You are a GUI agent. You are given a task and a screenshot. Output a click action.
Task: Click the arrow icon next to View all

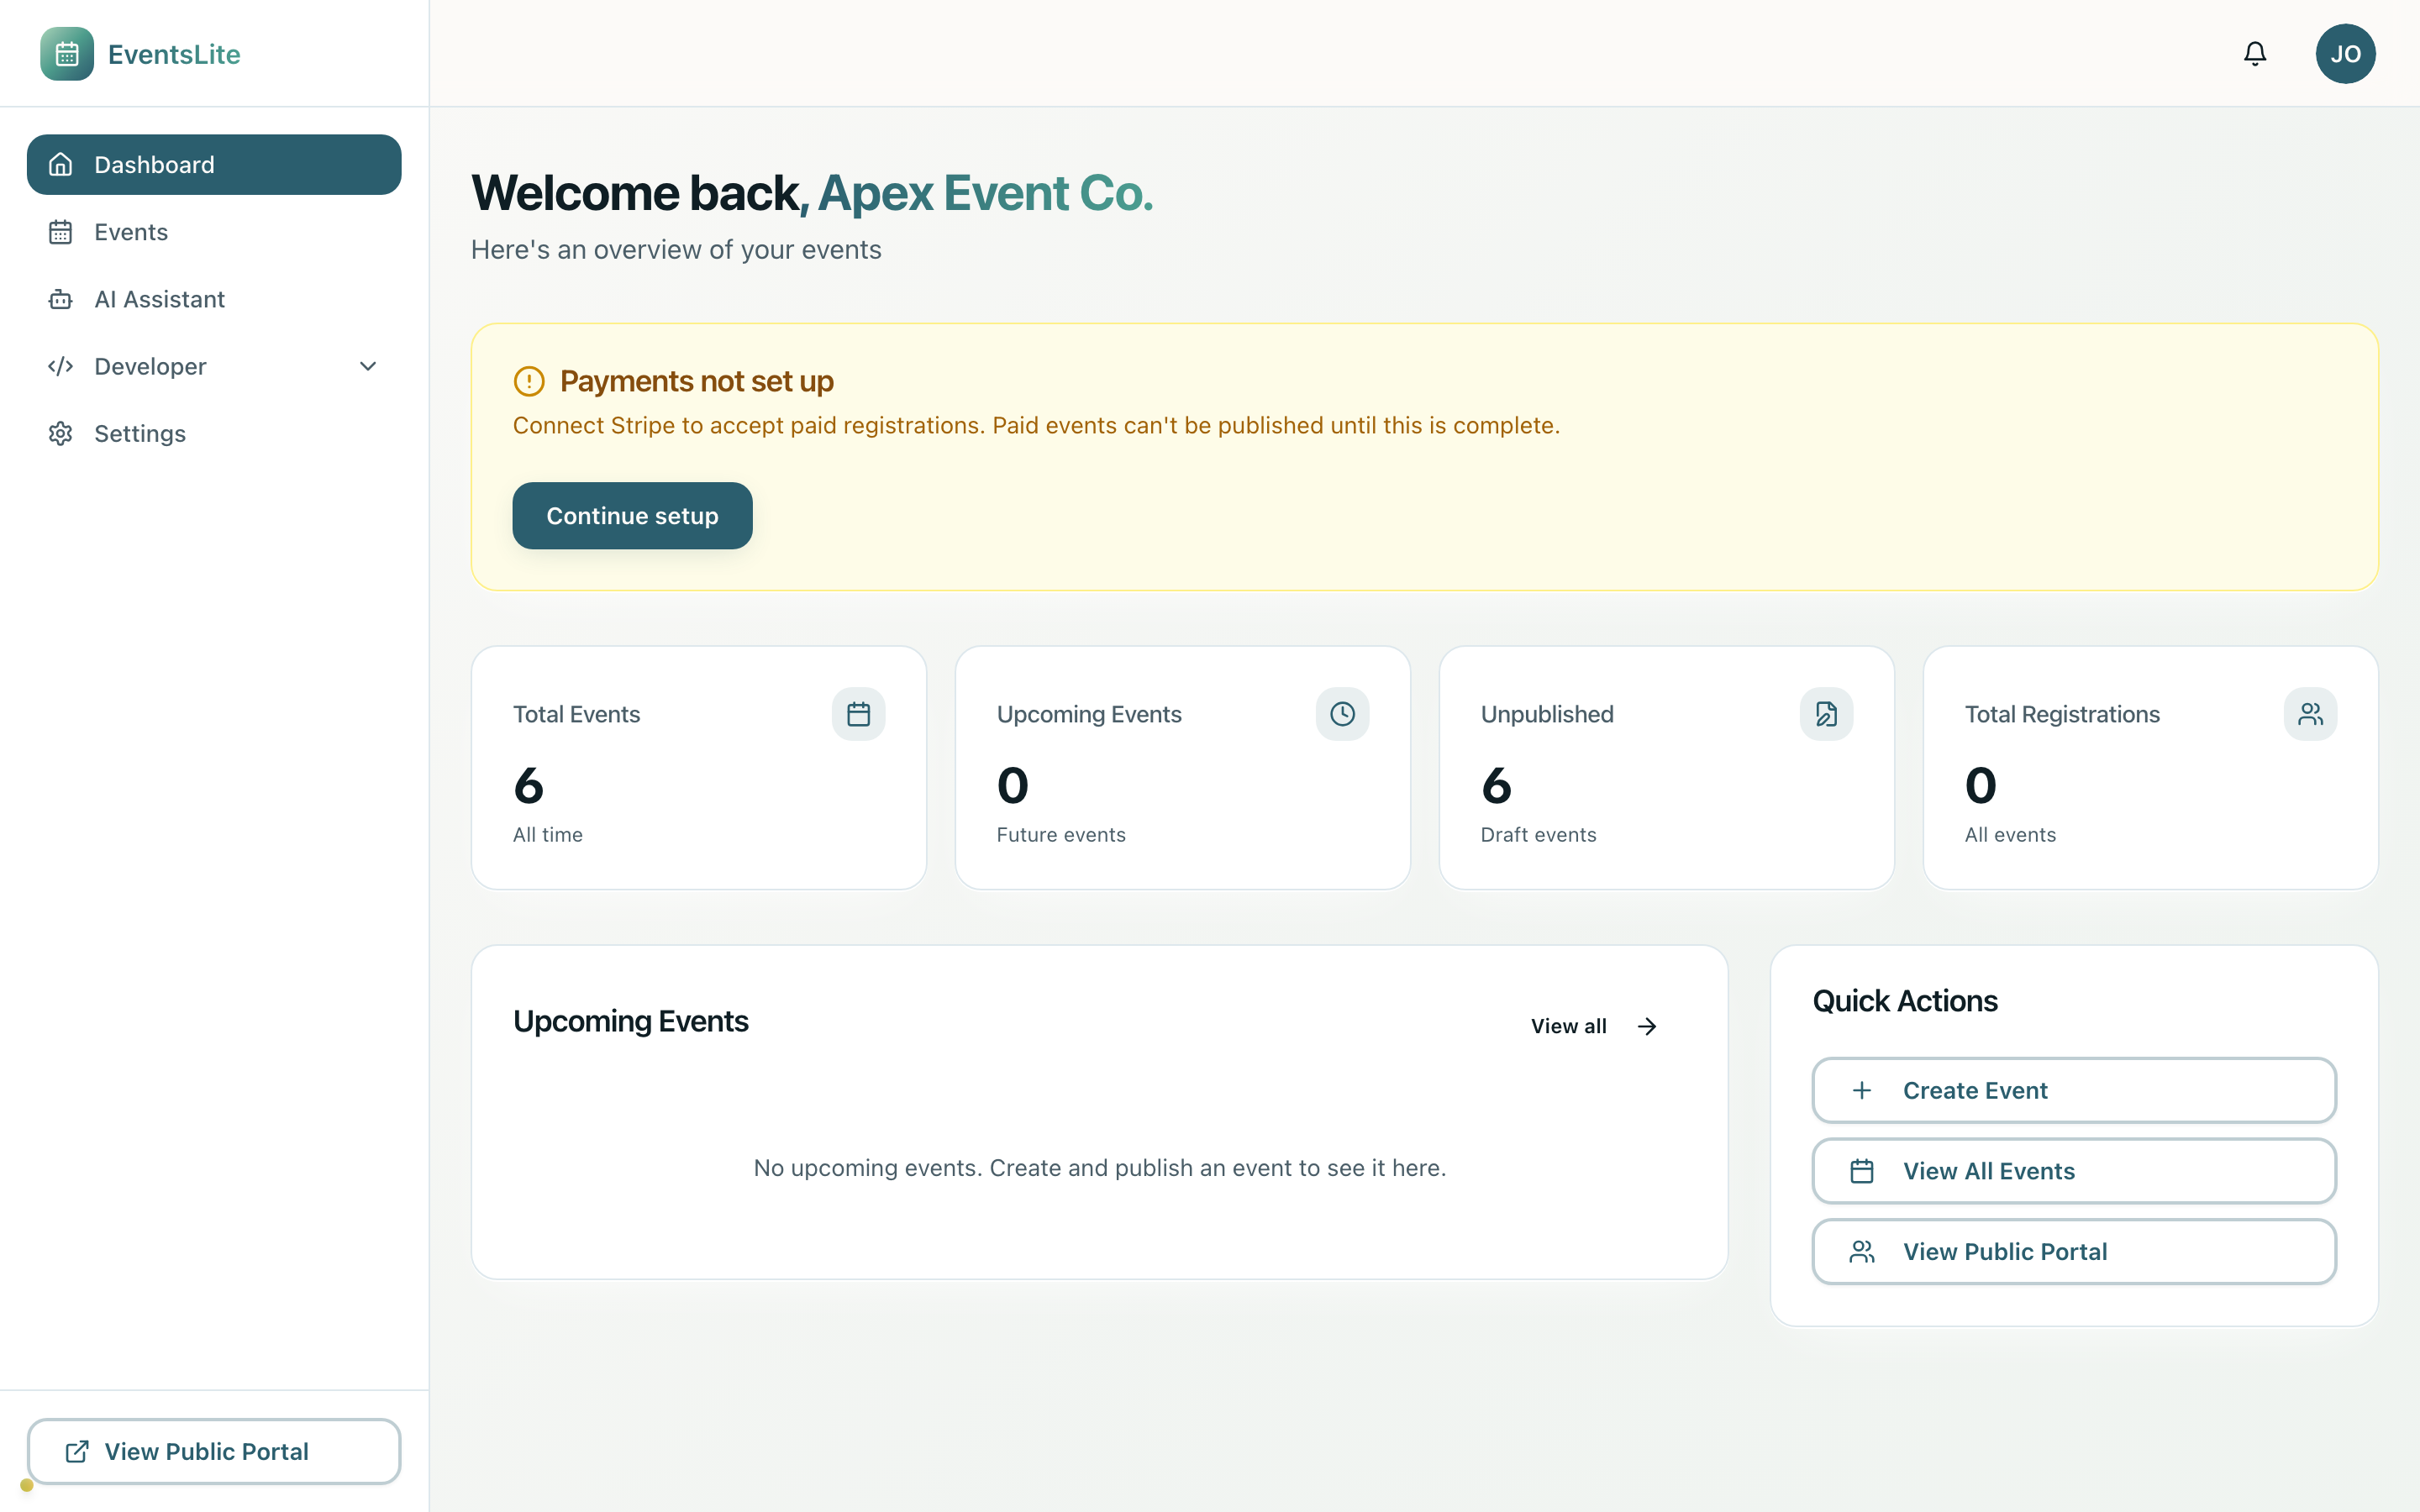click(1647, 1026)
